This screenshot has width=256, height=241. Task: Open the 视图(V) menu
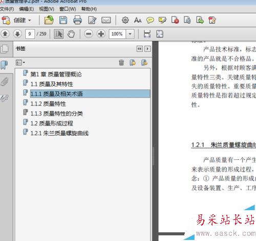[x=47, y=9]
